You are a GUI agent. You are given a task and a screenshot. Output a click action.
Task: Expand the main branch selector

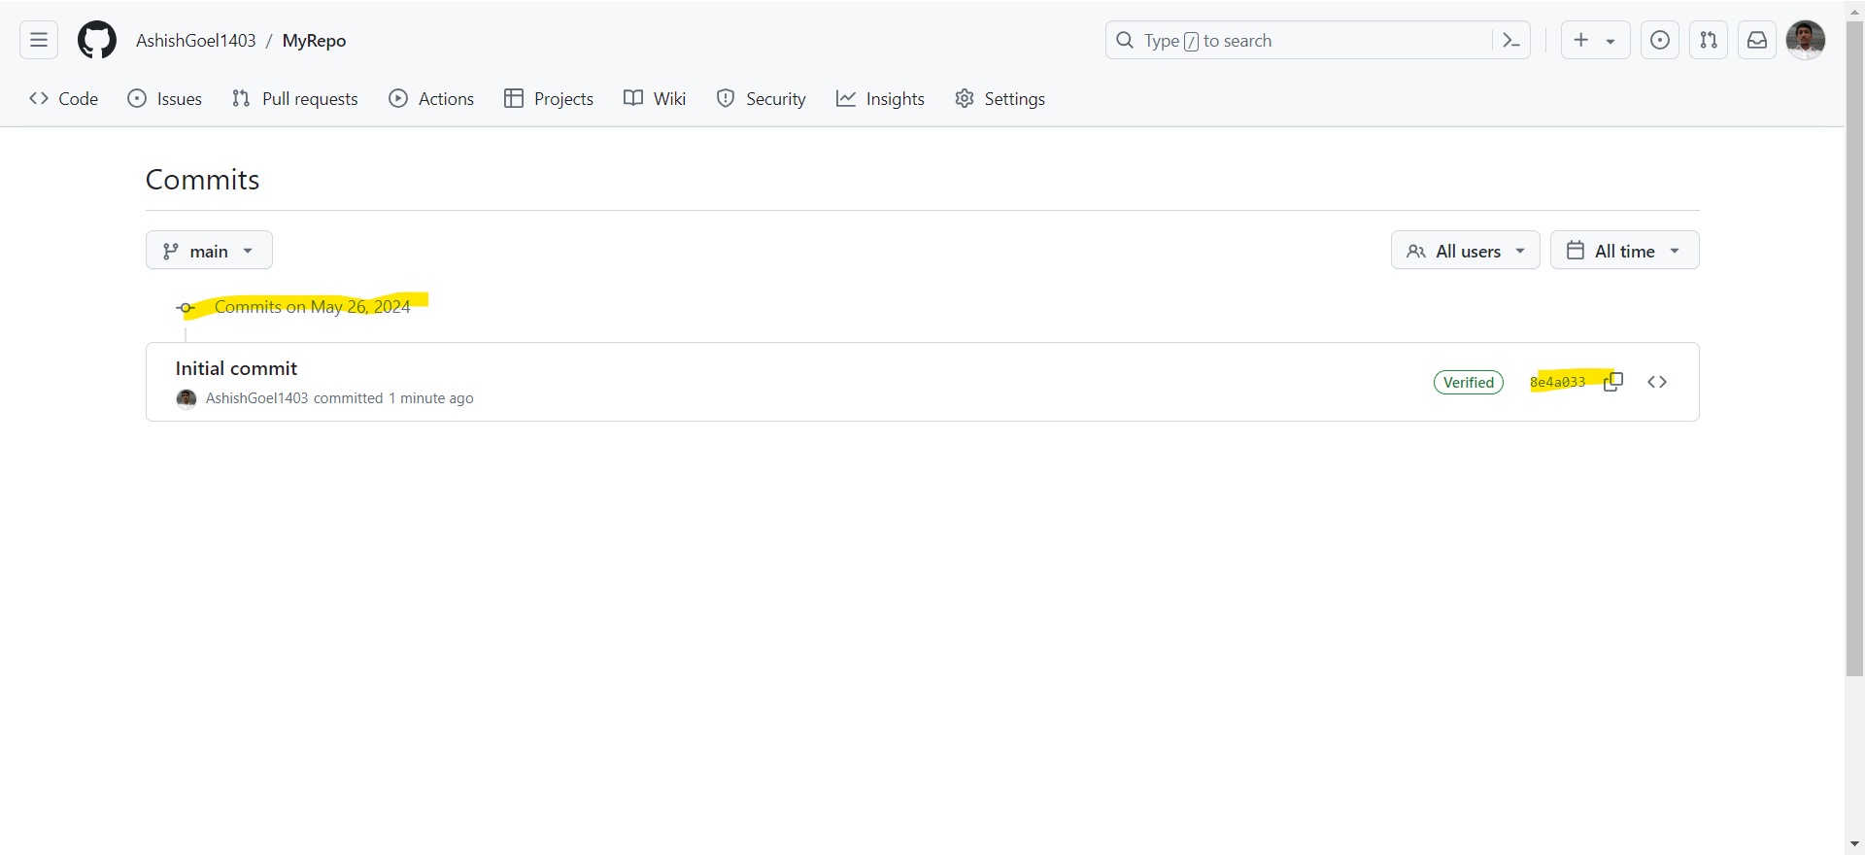[209, 251]
